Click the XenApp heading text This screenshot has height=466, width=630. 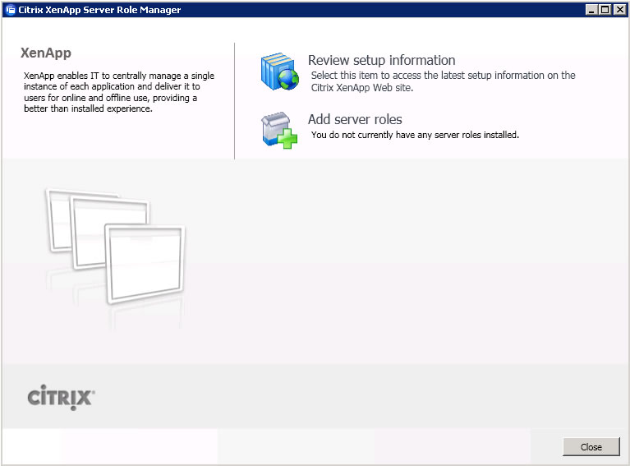click(46, 53)
